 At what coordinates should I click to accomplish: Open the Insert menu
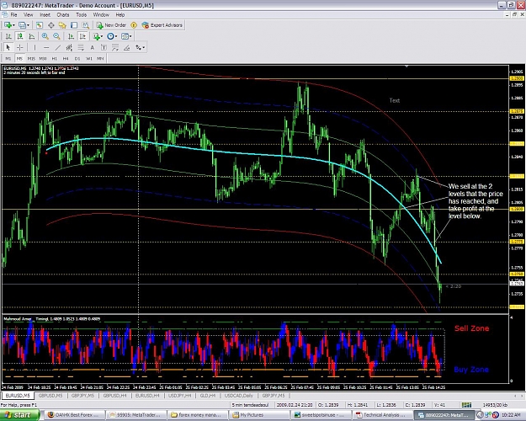[45, 15]
